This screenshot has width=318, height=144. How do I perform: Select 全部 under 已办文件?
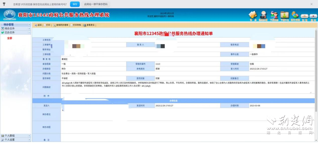click(x=10, y=38)
